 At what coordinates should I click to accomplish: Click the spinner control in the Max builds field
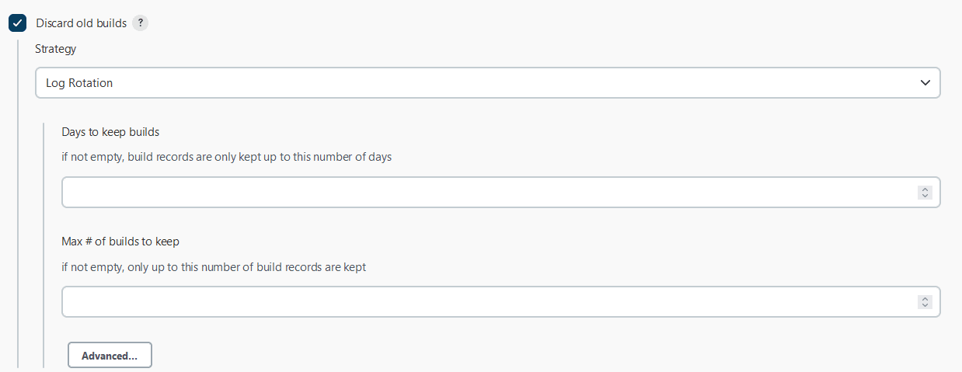pos(925,302)
